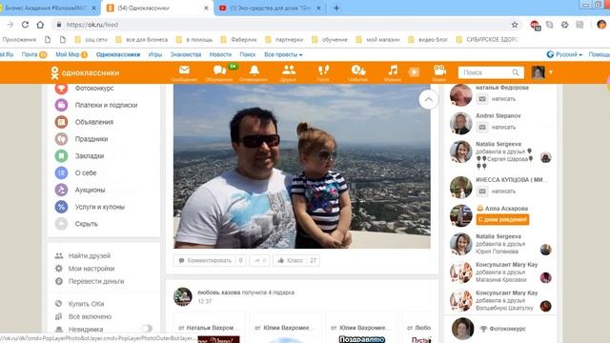Open Natalia Sergeeva avatar near Сергея Шарова
Viewport: 610px width, 343px height.
point(461,151)
